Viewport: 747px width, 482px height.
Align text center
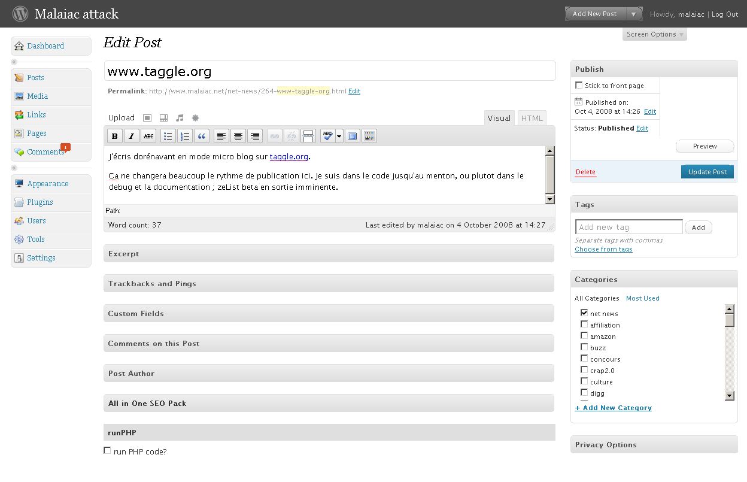click(238, 137)
